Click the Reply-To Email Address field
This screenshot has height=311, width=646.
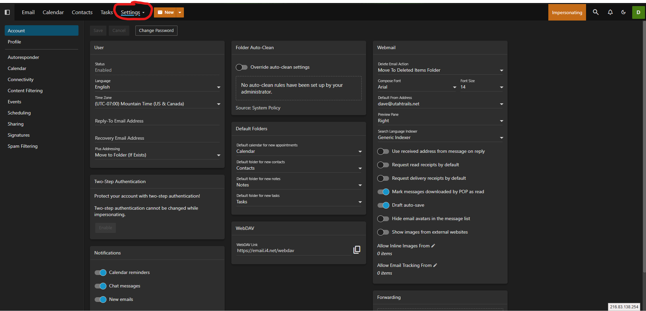click(157, 121)
